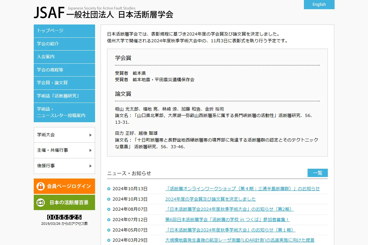The width and height of the screenshot is (368, 245).
Task: Open the 一覧 news list button
Action: tap(318, 173)
